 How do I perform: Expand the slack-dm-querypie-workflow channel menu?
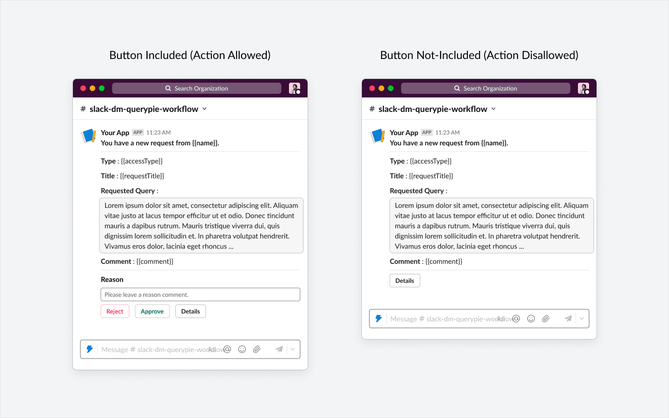pyautogui.click(x=204, y=109)
